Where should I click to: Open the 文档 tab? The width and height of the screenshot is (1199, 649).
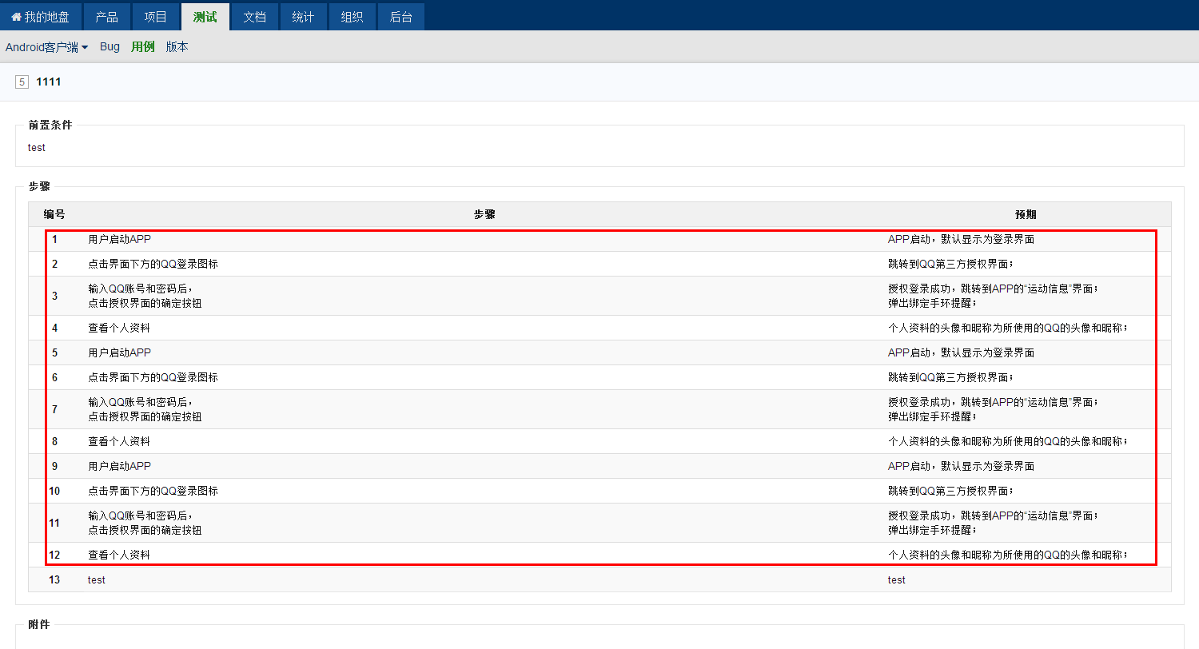[254, 17]
